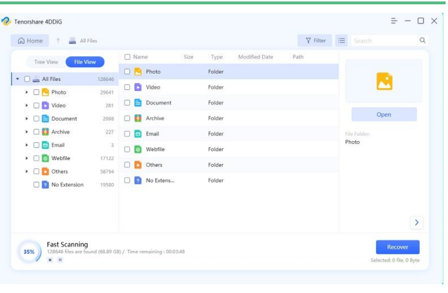Expand the Archive tree node
Viewport: 448px width, 293px height.
click(x=26, y=132)
